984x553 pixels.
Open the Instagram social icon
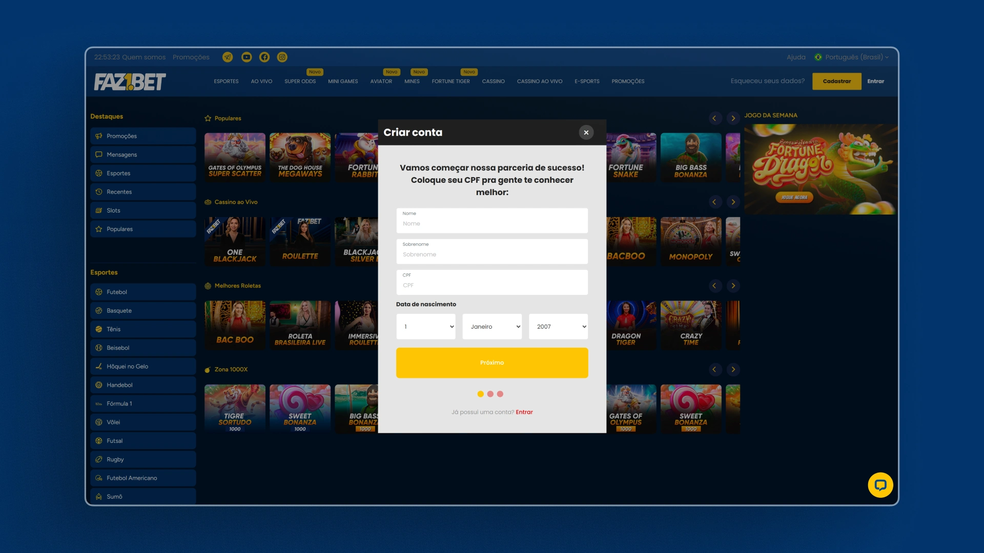282,57
